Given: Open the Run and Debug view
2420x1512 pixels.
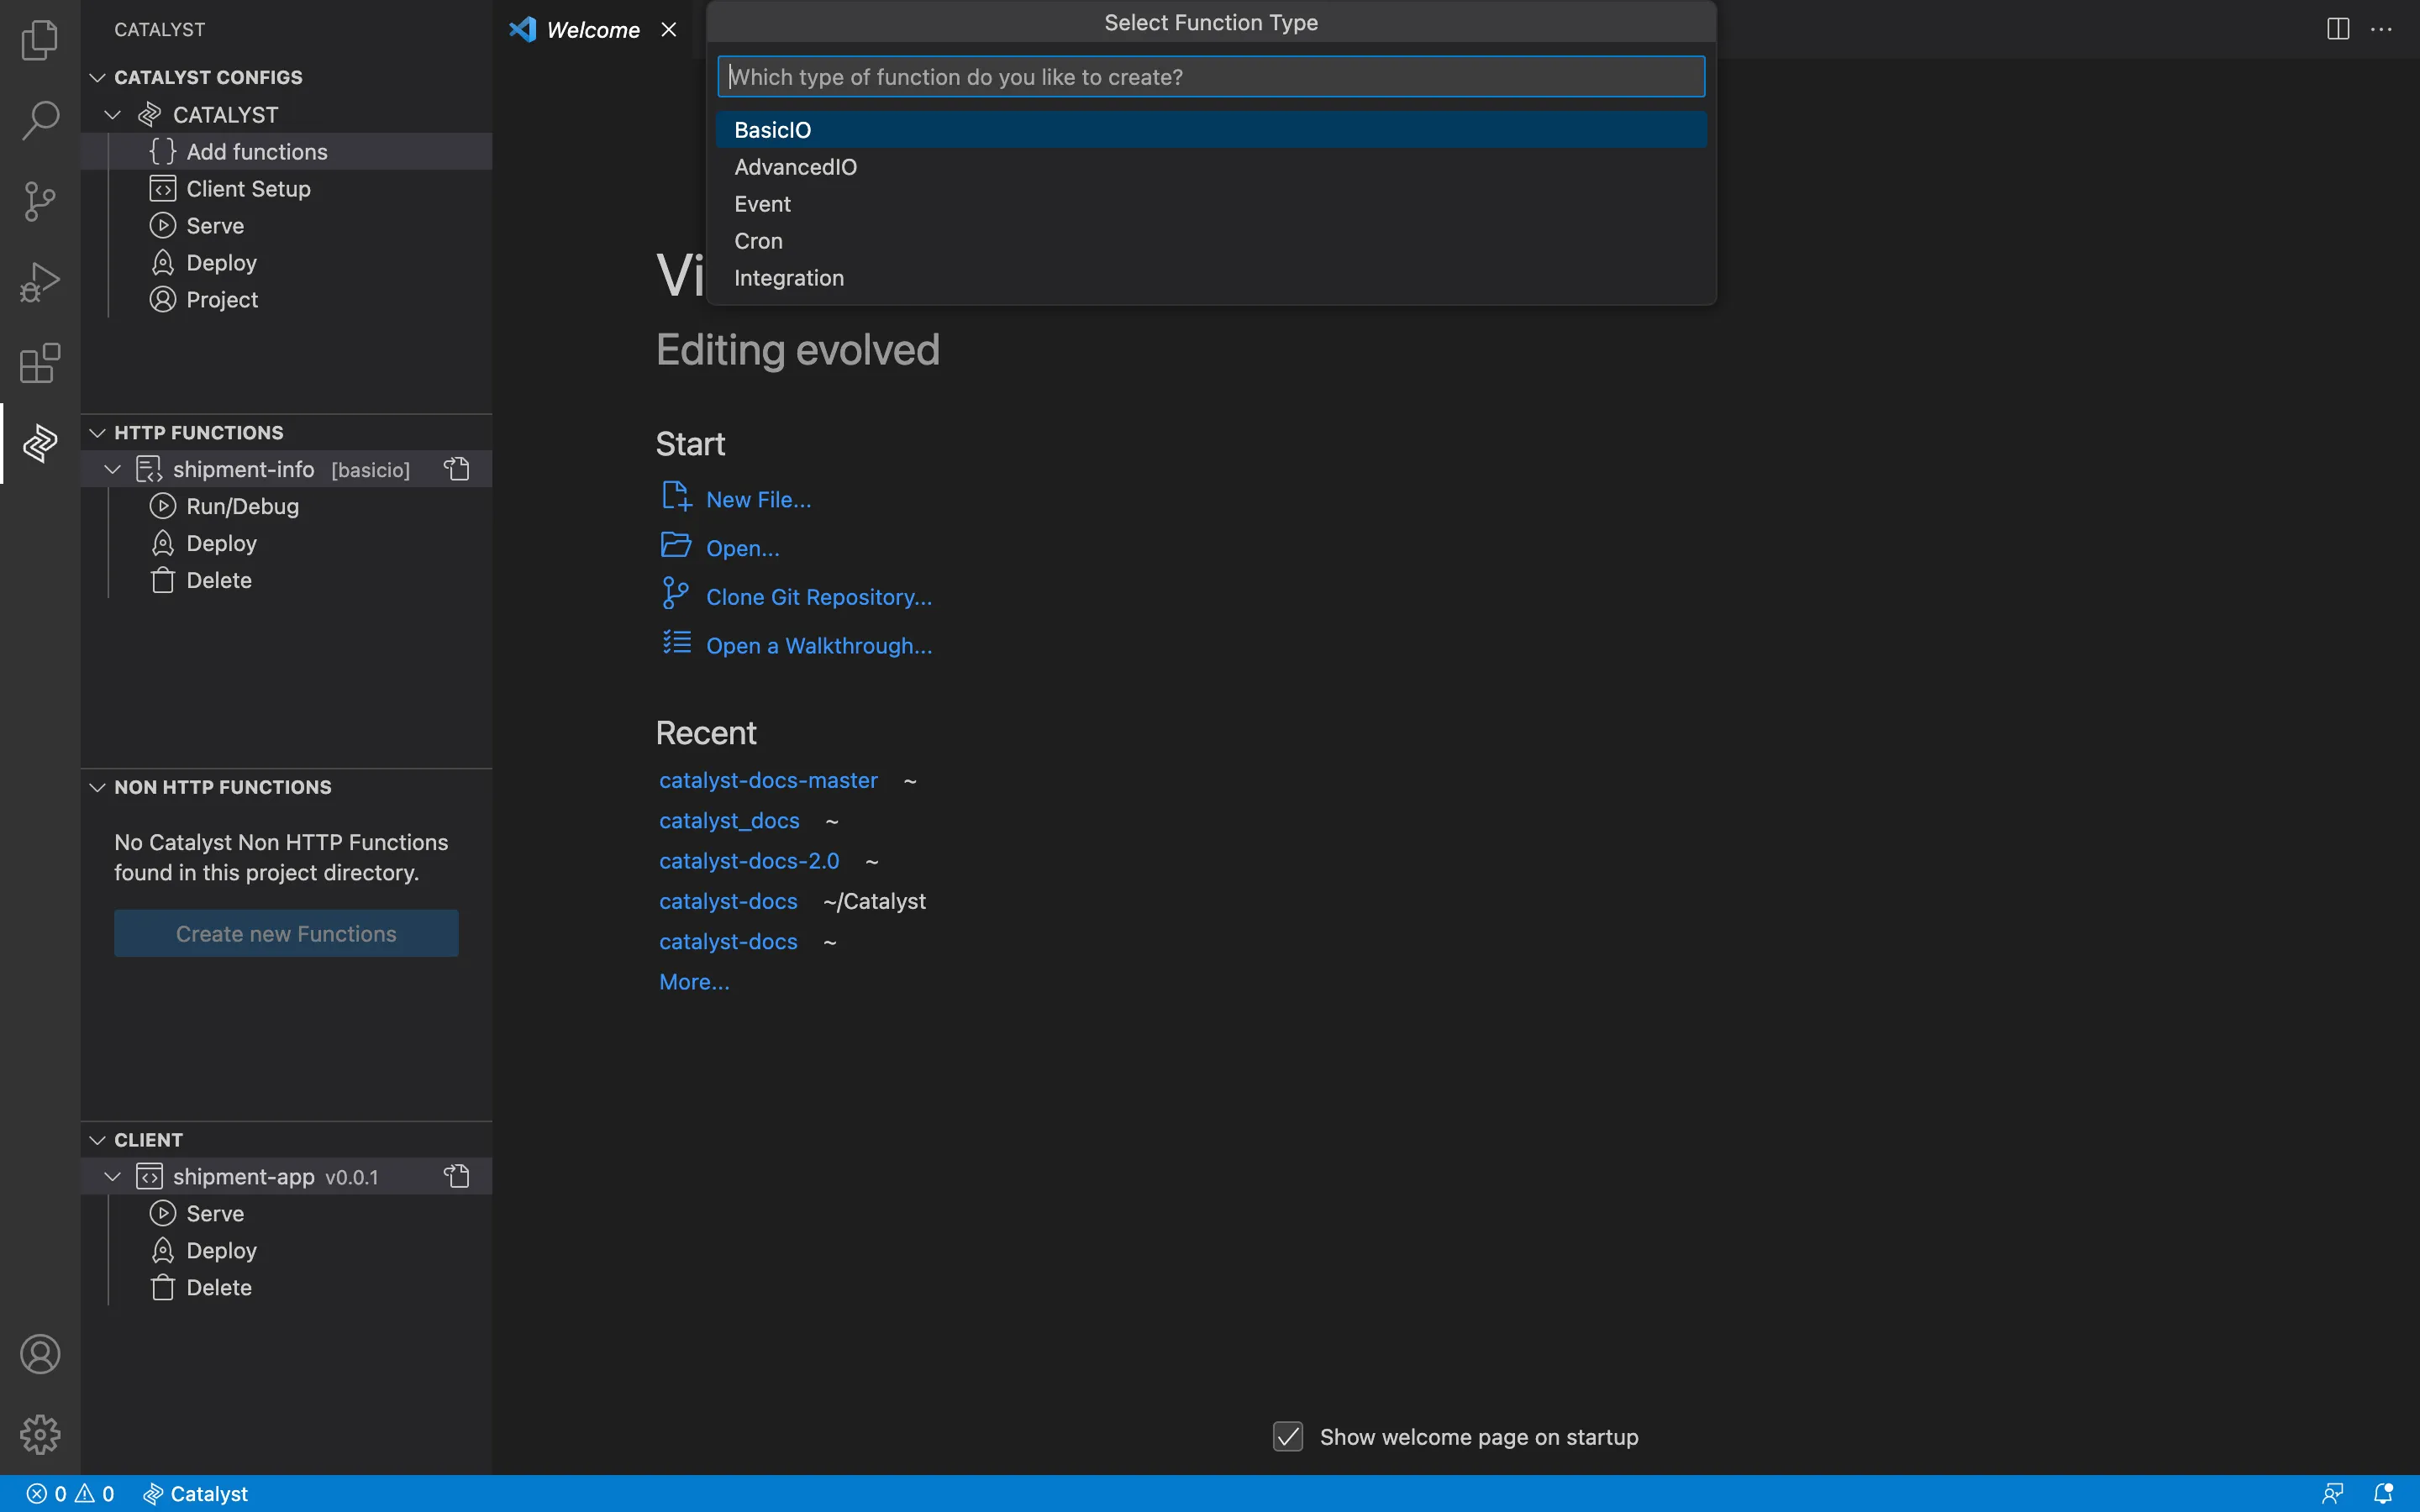Looking at the screenshot, I should (40, 282).
